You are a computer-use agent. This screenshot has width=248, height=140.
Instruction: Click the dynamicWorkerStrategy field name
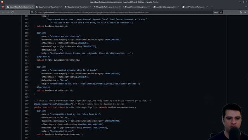point(66,60)
